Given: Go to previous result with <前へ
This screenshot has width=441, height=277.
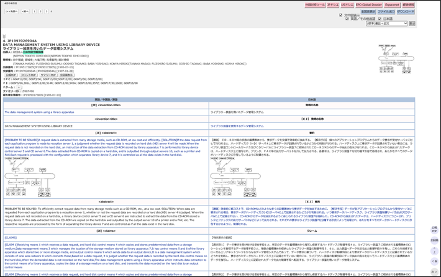Looking at the screenshot, I should (25, 12).
